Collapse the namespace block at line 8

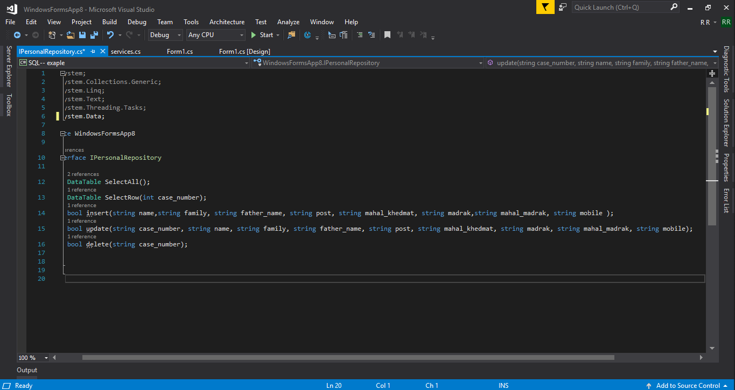[63, 133]
